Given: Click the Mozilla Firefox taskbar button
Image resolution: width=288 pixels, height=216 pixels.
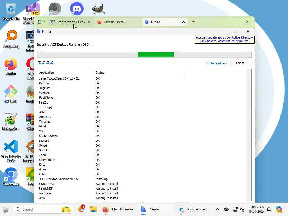Looking at the screenshot, I should pyautogui.click(x=118, y=209).
